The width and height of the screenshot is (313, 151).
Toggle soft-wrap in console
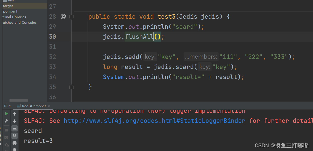coord(15,128)
